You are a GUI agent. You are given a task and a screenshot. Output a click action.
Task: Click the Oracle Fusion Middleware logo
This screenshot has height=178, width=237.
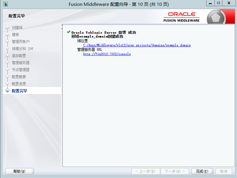[181, 17]
